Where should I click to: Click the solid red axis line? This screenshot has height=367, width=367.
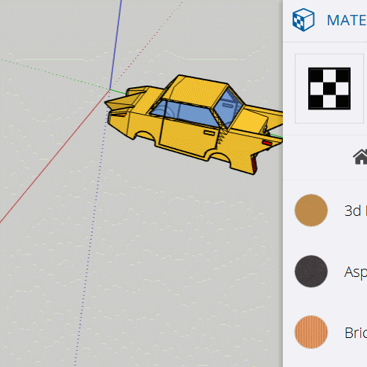click(x=54, y=156)
